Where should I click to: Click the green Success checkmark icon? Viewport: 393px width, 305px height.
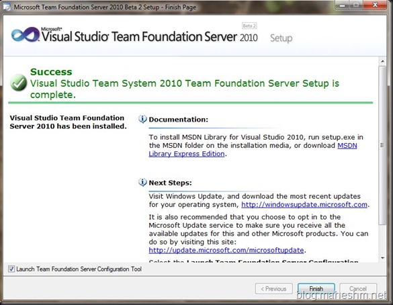pyautogui.click(x=18, y=83)
